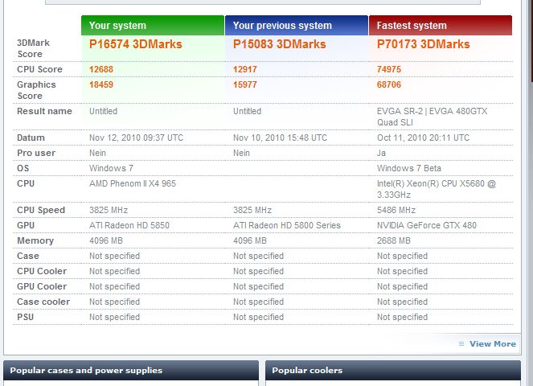Select the Your previous system column header
Viewport: 533px width, 386px height.
tap(297, 26)
